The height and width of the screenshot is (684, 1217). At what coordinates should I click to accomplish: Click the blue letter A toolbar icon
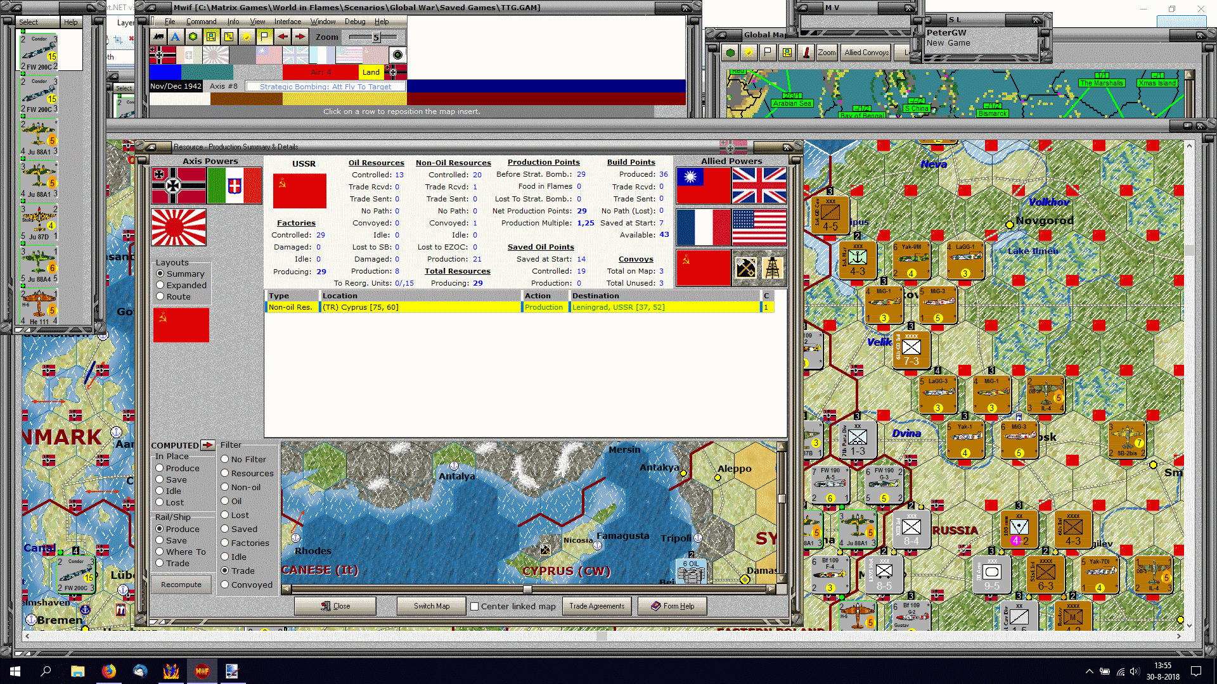176,37
